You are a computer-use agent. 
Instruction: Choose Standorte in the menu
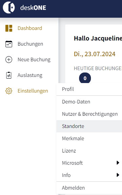click(x=89, y=126)
